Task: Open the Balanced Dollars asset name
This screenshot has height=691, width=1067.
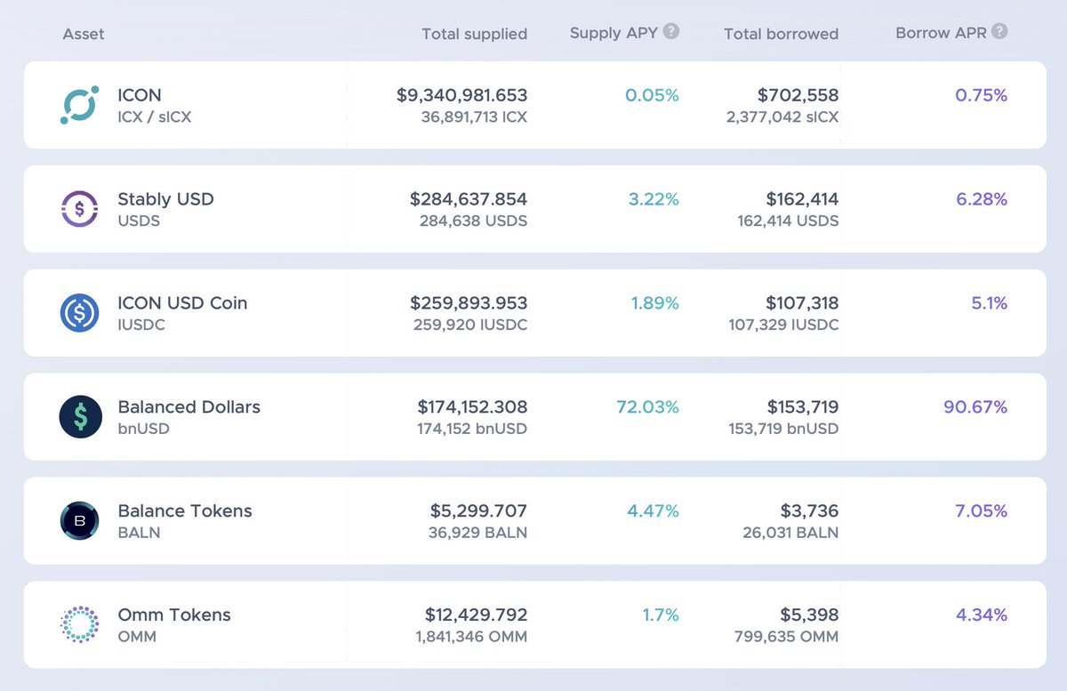Action: pos(189,407)
